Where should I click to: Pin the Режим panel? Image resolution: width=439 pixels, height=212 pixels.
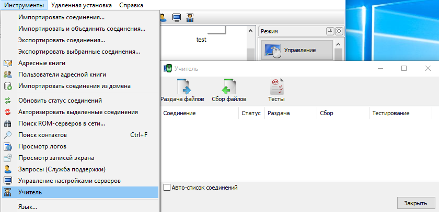(x=330, y=31)
